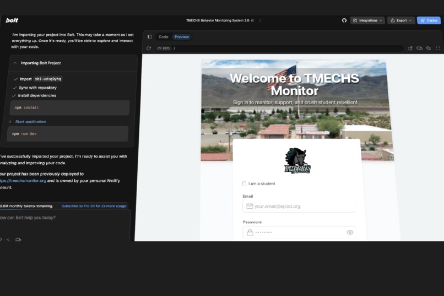Viewport: 444px width, 296px height.
Task: Click the TMECHS mustang logo
Action: [297, 160]
